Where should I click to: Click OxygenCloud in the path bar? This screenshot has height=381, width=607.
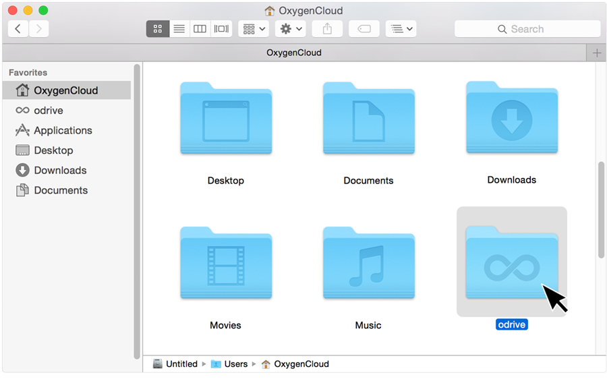pyautogui.click(x=295, y=364)
